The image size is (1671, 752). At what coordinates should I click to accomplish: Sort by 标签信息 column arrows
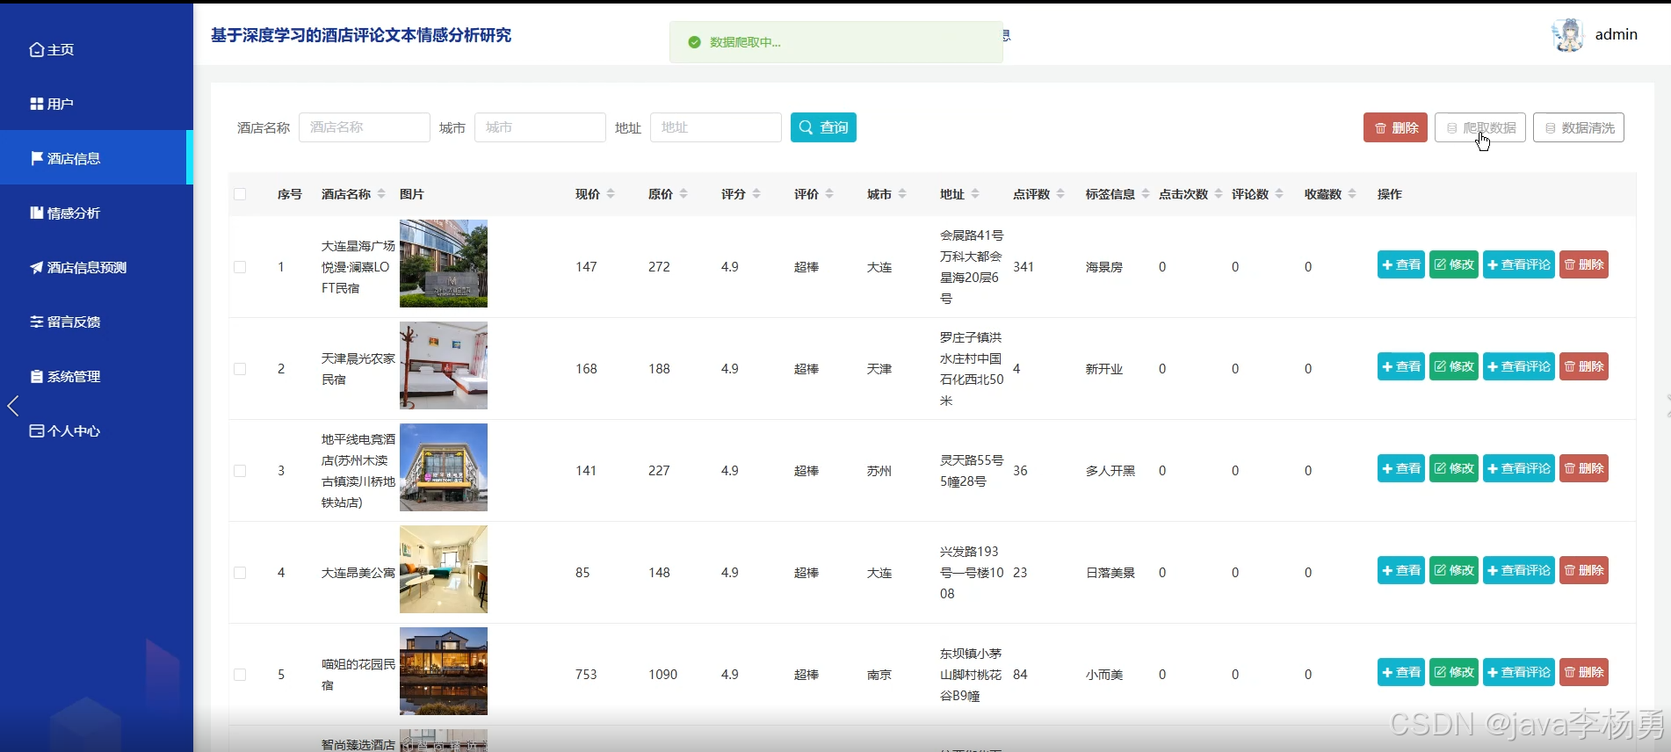(1146, 194)
